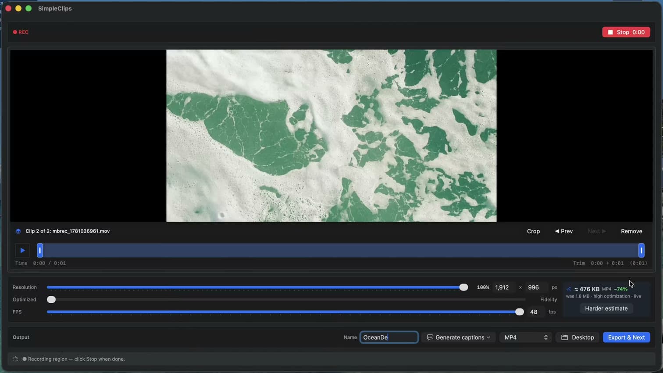The image size is (663, 373).
Task: Open the MP4 format selector
Action: (526, 337)
